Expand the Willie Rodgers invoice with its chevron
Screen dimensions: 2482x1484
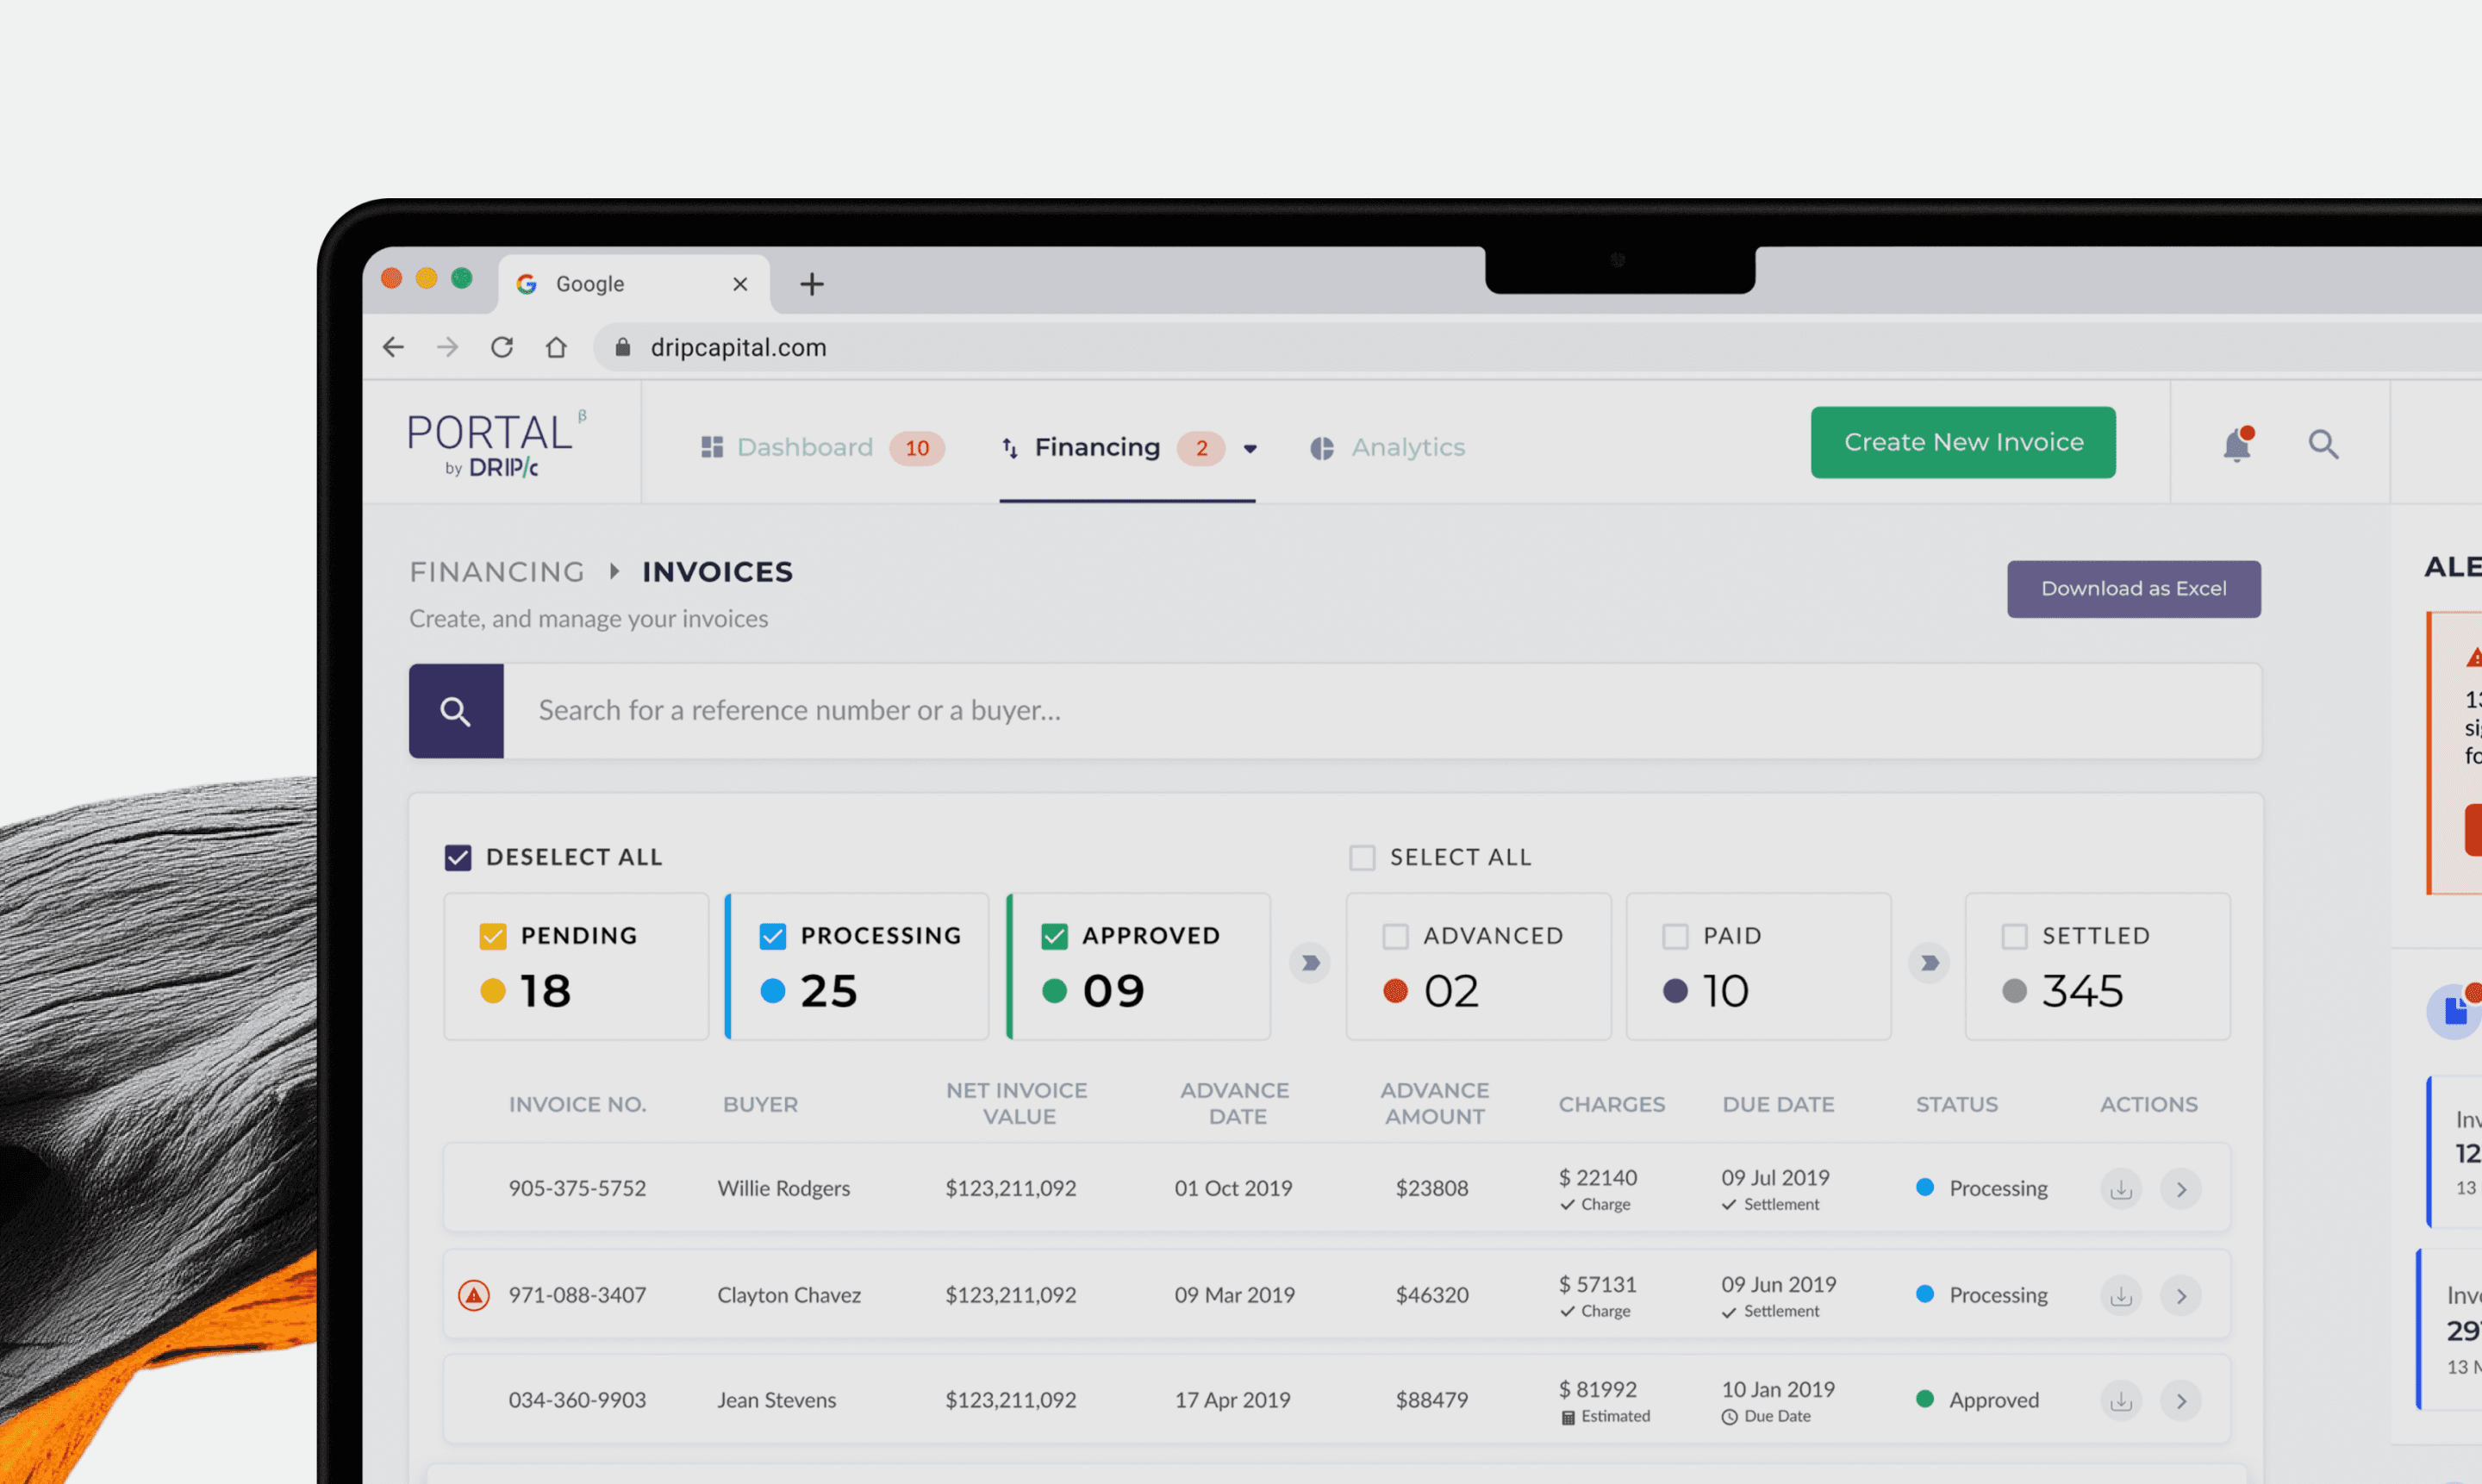point(2181,1189)
